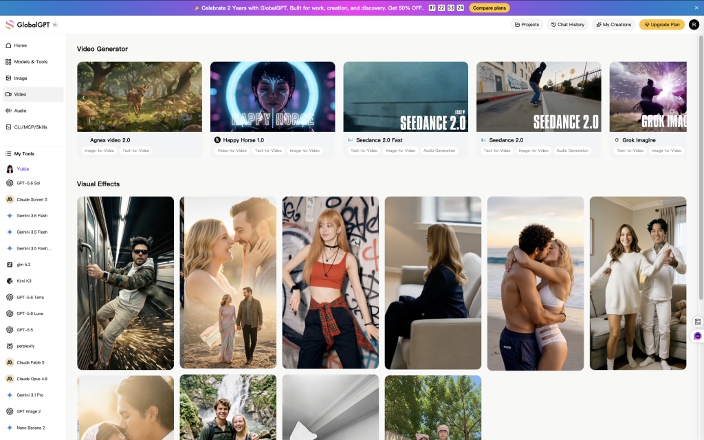
Task: Open Yukie avatar tool
Action: 10,169
